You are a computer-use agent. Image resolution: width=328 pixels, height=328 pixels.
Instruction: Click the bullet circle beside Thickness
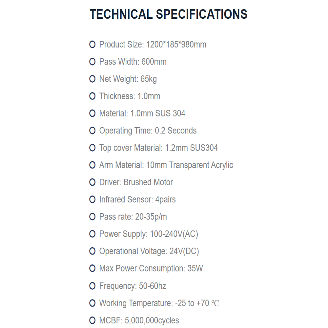point(92,96)
